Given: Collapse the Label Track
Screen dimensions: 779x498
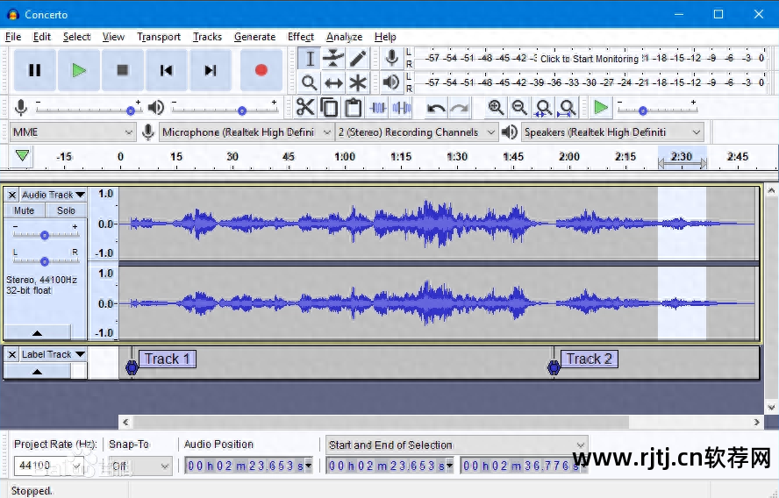Looking at the screenshot, I should (37, 372).
